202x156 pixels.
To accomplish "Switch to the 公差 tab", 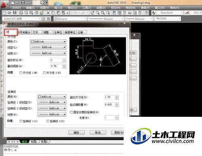I will coord(82,32).
